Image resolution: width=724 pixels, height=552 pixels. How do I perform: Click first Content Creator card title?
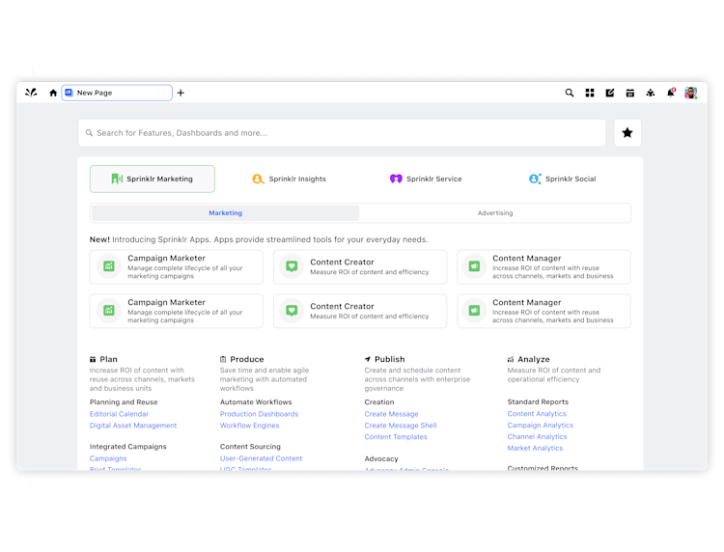pyautogui.click(x=342, y=262)
